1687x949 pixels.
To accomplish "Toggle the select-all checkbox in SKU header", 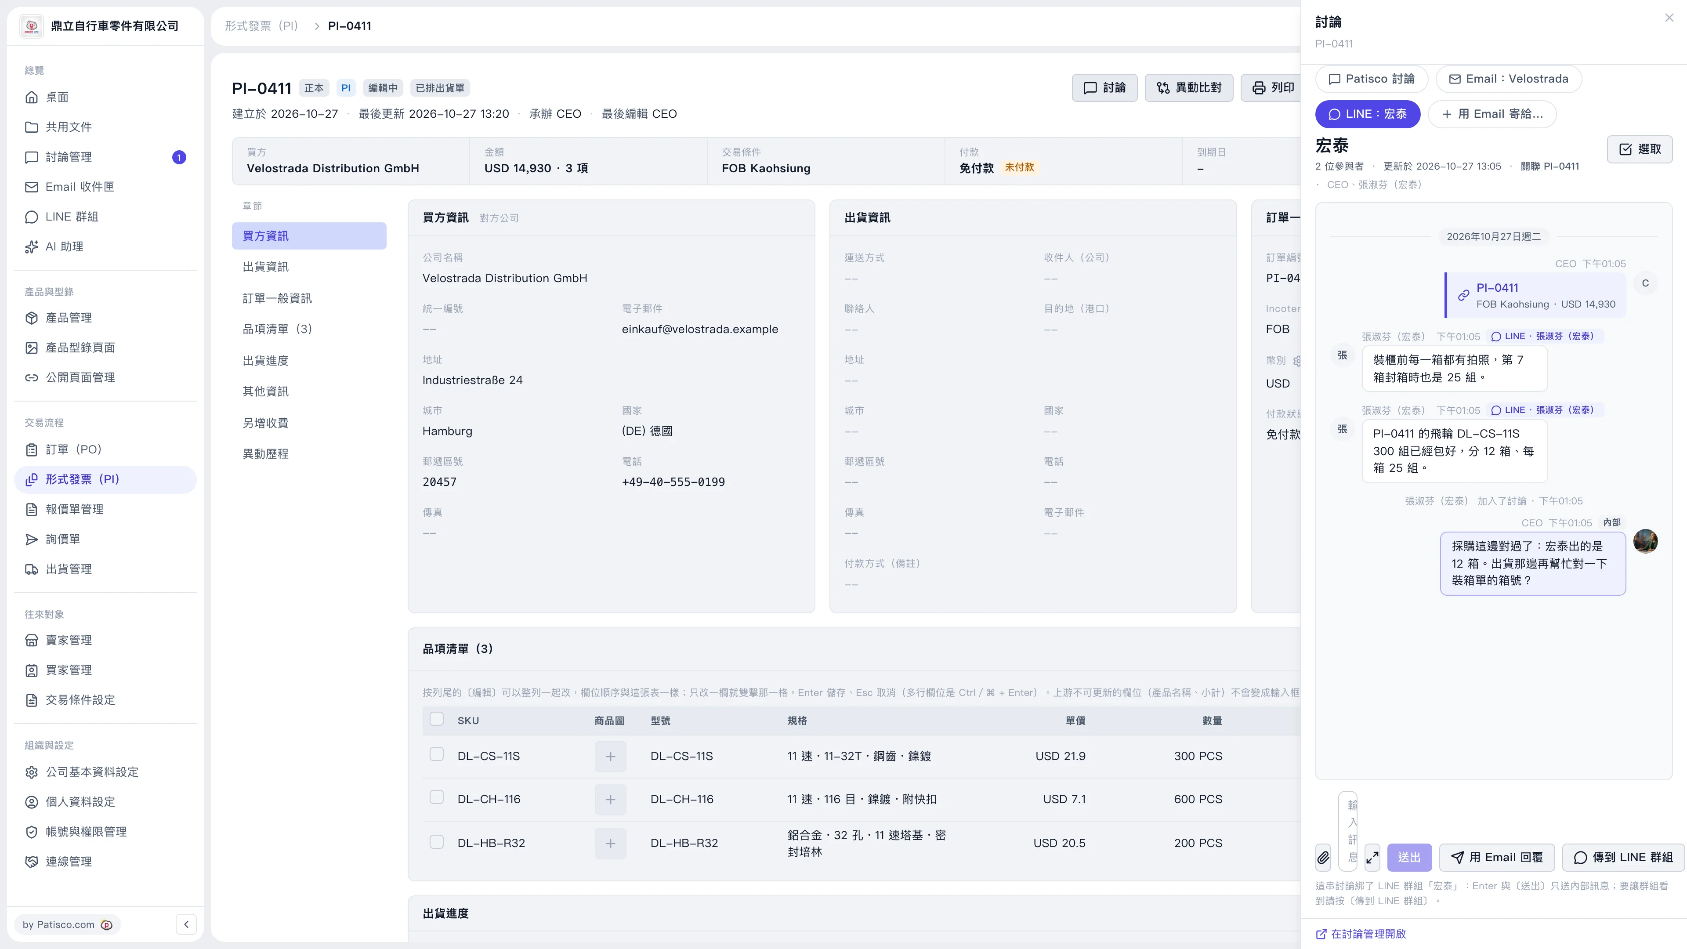I will click(437, 718).
